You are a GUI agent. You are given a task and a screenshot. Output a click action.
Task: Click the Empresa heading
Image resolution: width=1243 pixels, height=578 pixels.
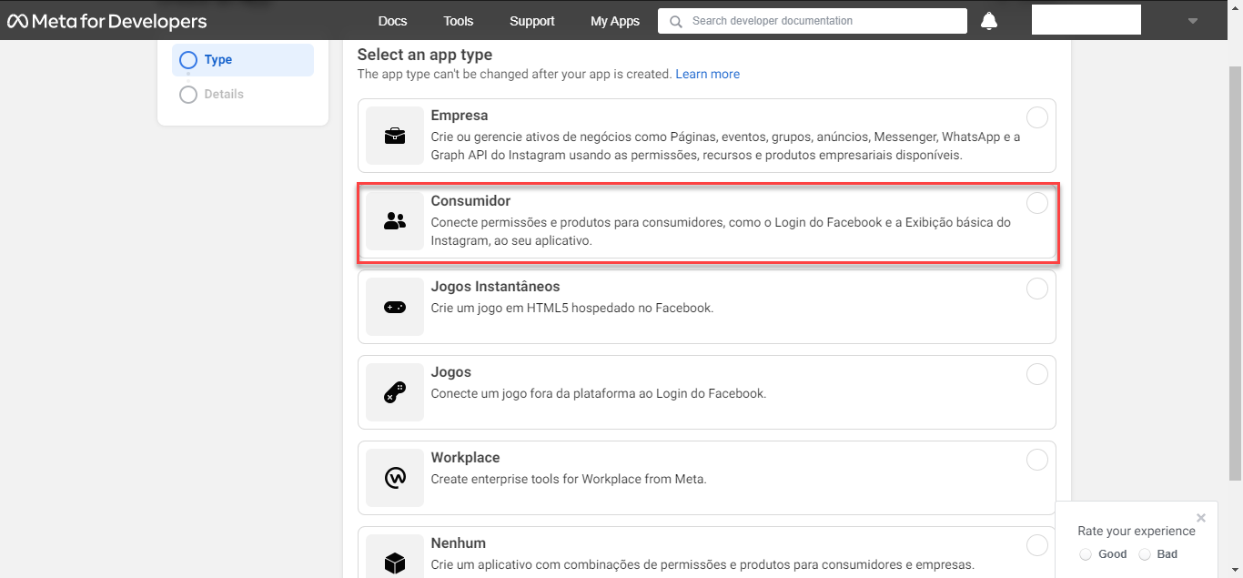pyautogui.click(x=460, y=116)
